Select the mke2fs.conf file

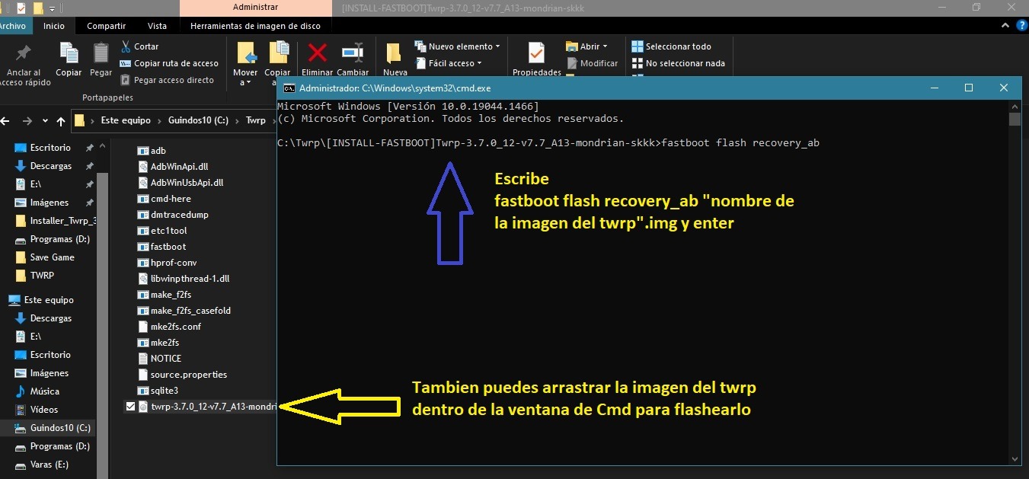coord(170,327)
